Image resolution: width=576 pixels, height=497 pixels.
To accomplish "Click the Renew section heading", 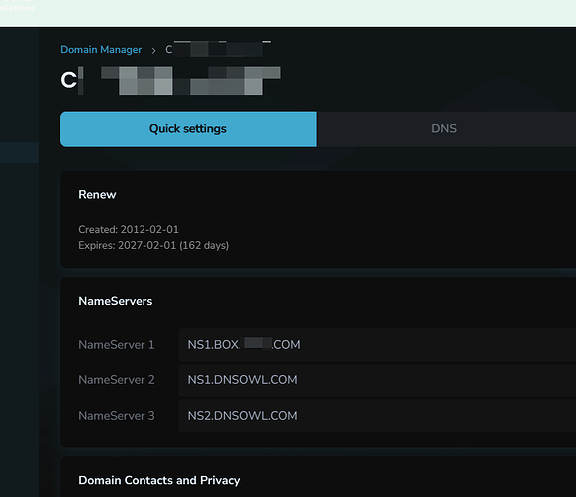I will click(x=97, y=194).
